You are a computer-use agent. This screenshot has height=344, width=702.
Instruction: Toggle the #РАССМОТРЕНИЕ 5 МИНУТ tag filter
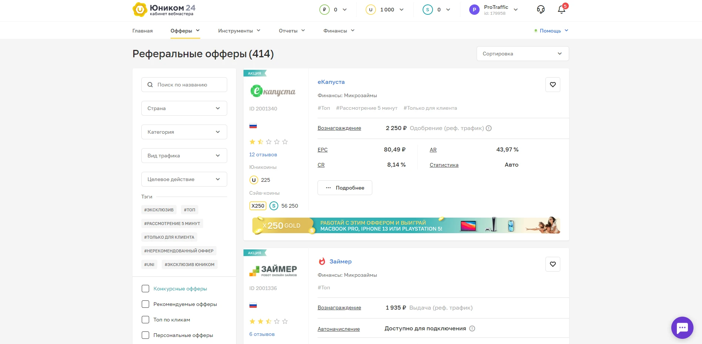pyautogui.click(x=172, y=224)
